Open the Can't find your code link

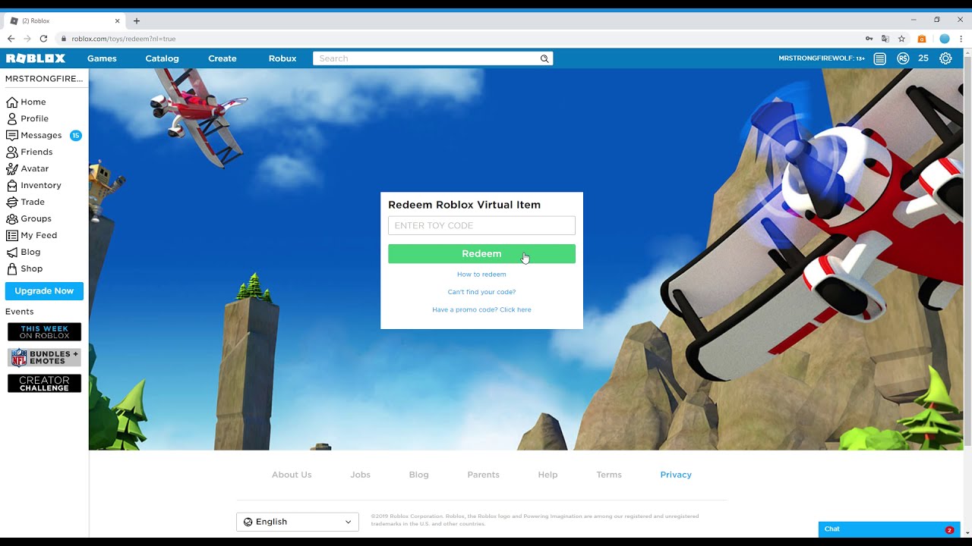point(481,292)
